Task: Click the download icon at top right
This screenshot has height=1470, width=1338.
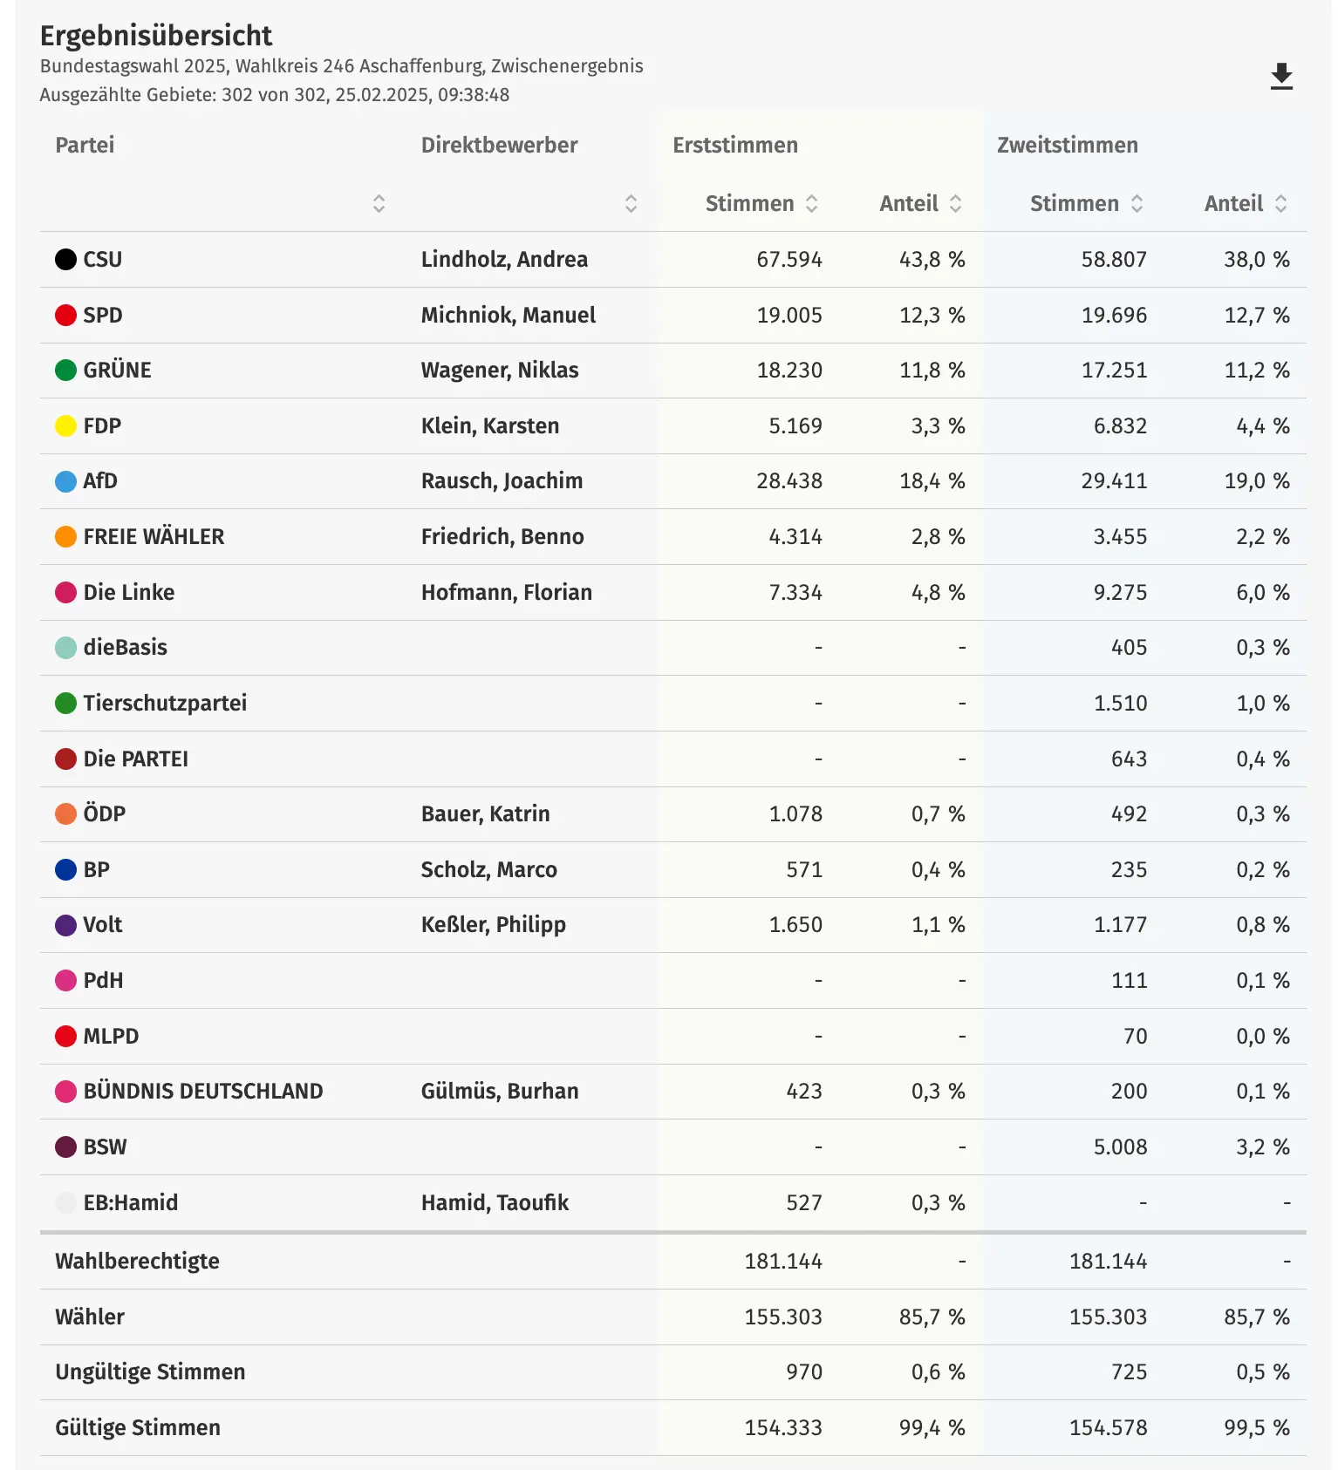Action: point(1280,77)
